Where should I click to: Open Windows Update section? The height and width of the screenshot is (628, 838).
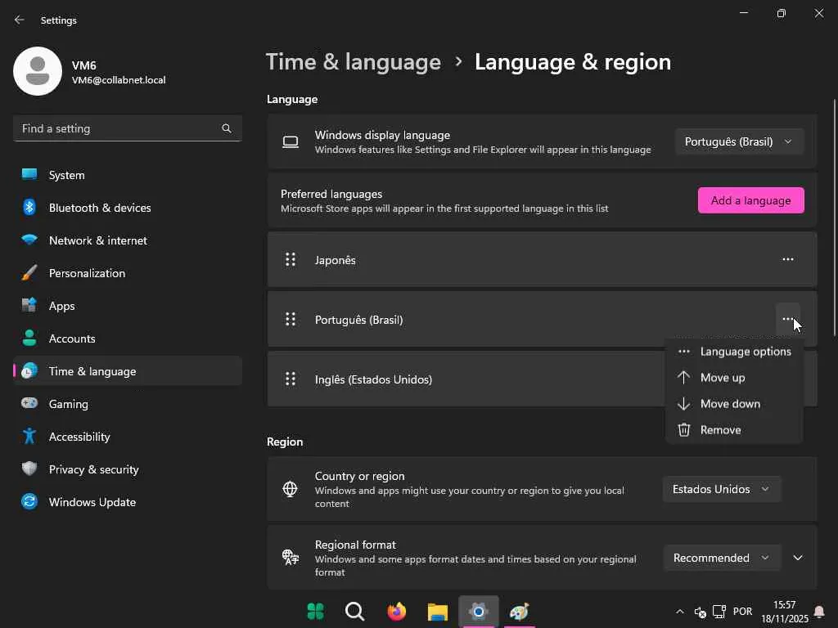[x=92, y=502]
